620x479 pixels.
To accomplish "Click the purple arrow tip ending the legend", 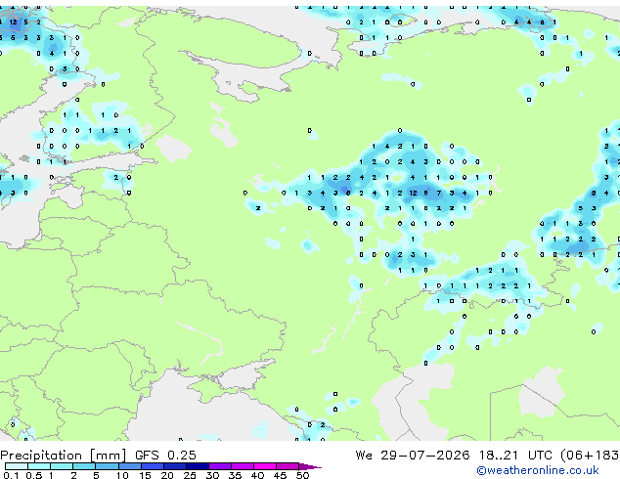I will click(x=310, y=466).
